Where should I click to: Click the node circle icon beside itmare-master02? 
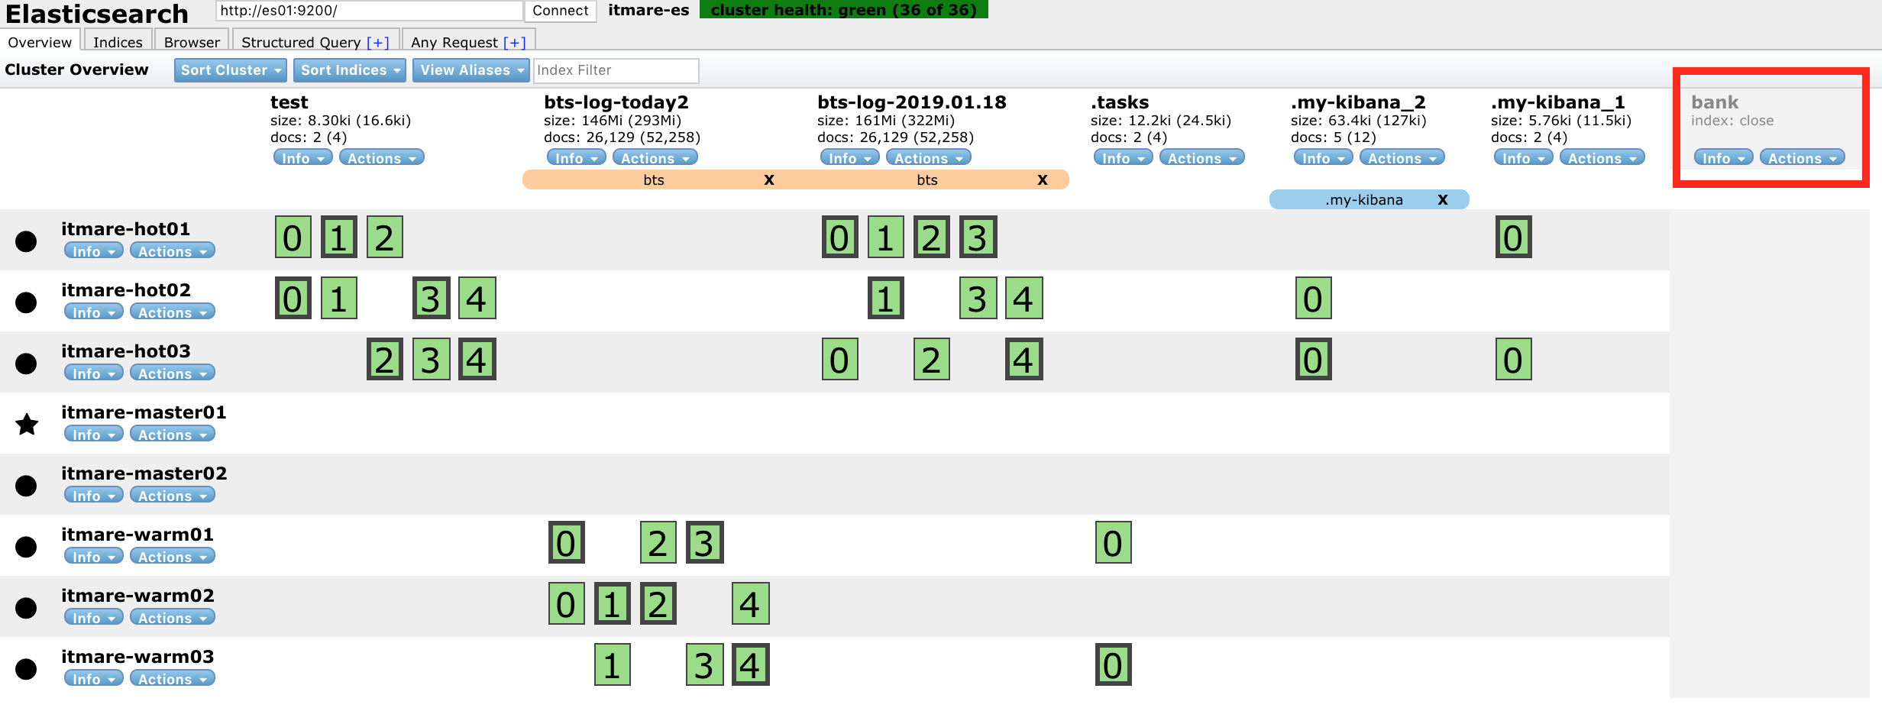[27, 486]
